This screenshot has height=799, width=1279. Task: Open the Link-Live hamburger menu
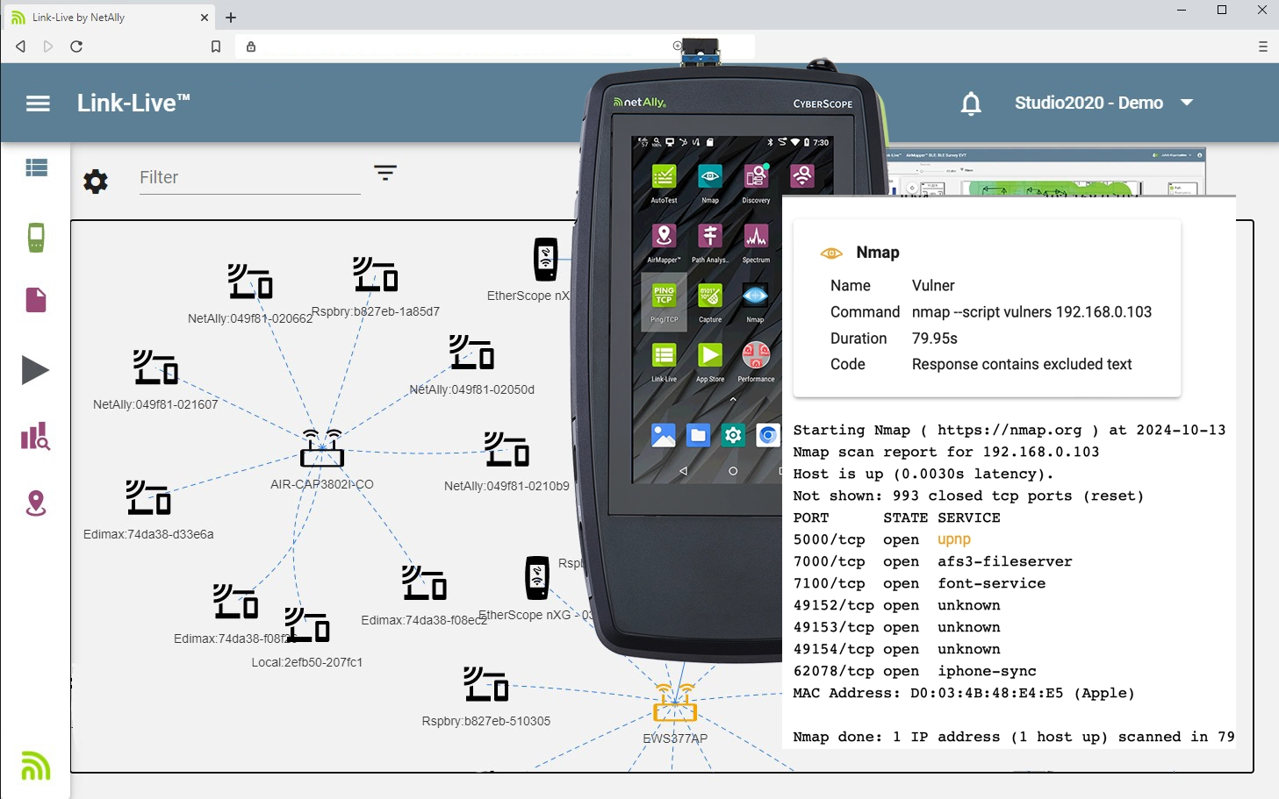(38, 103)
